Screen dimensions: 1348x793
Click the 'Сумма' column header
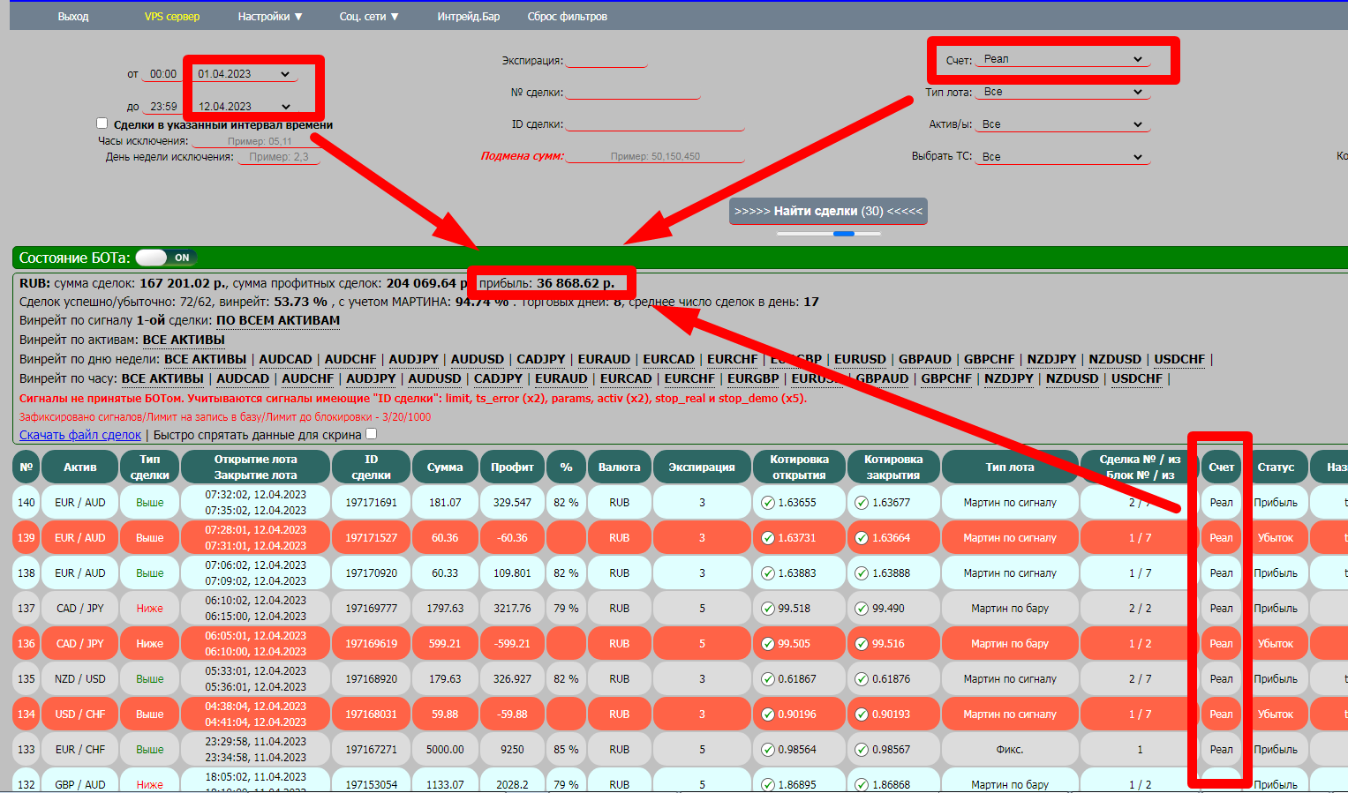(445, 467)
